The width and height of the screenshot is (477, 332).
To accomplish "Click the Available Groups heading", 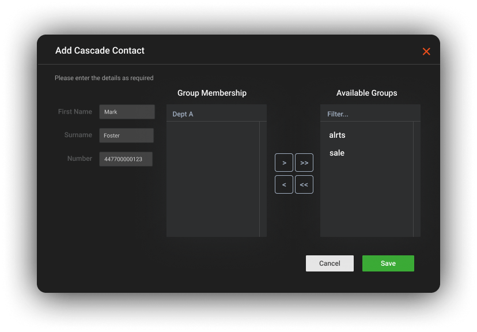I will 366,93.
